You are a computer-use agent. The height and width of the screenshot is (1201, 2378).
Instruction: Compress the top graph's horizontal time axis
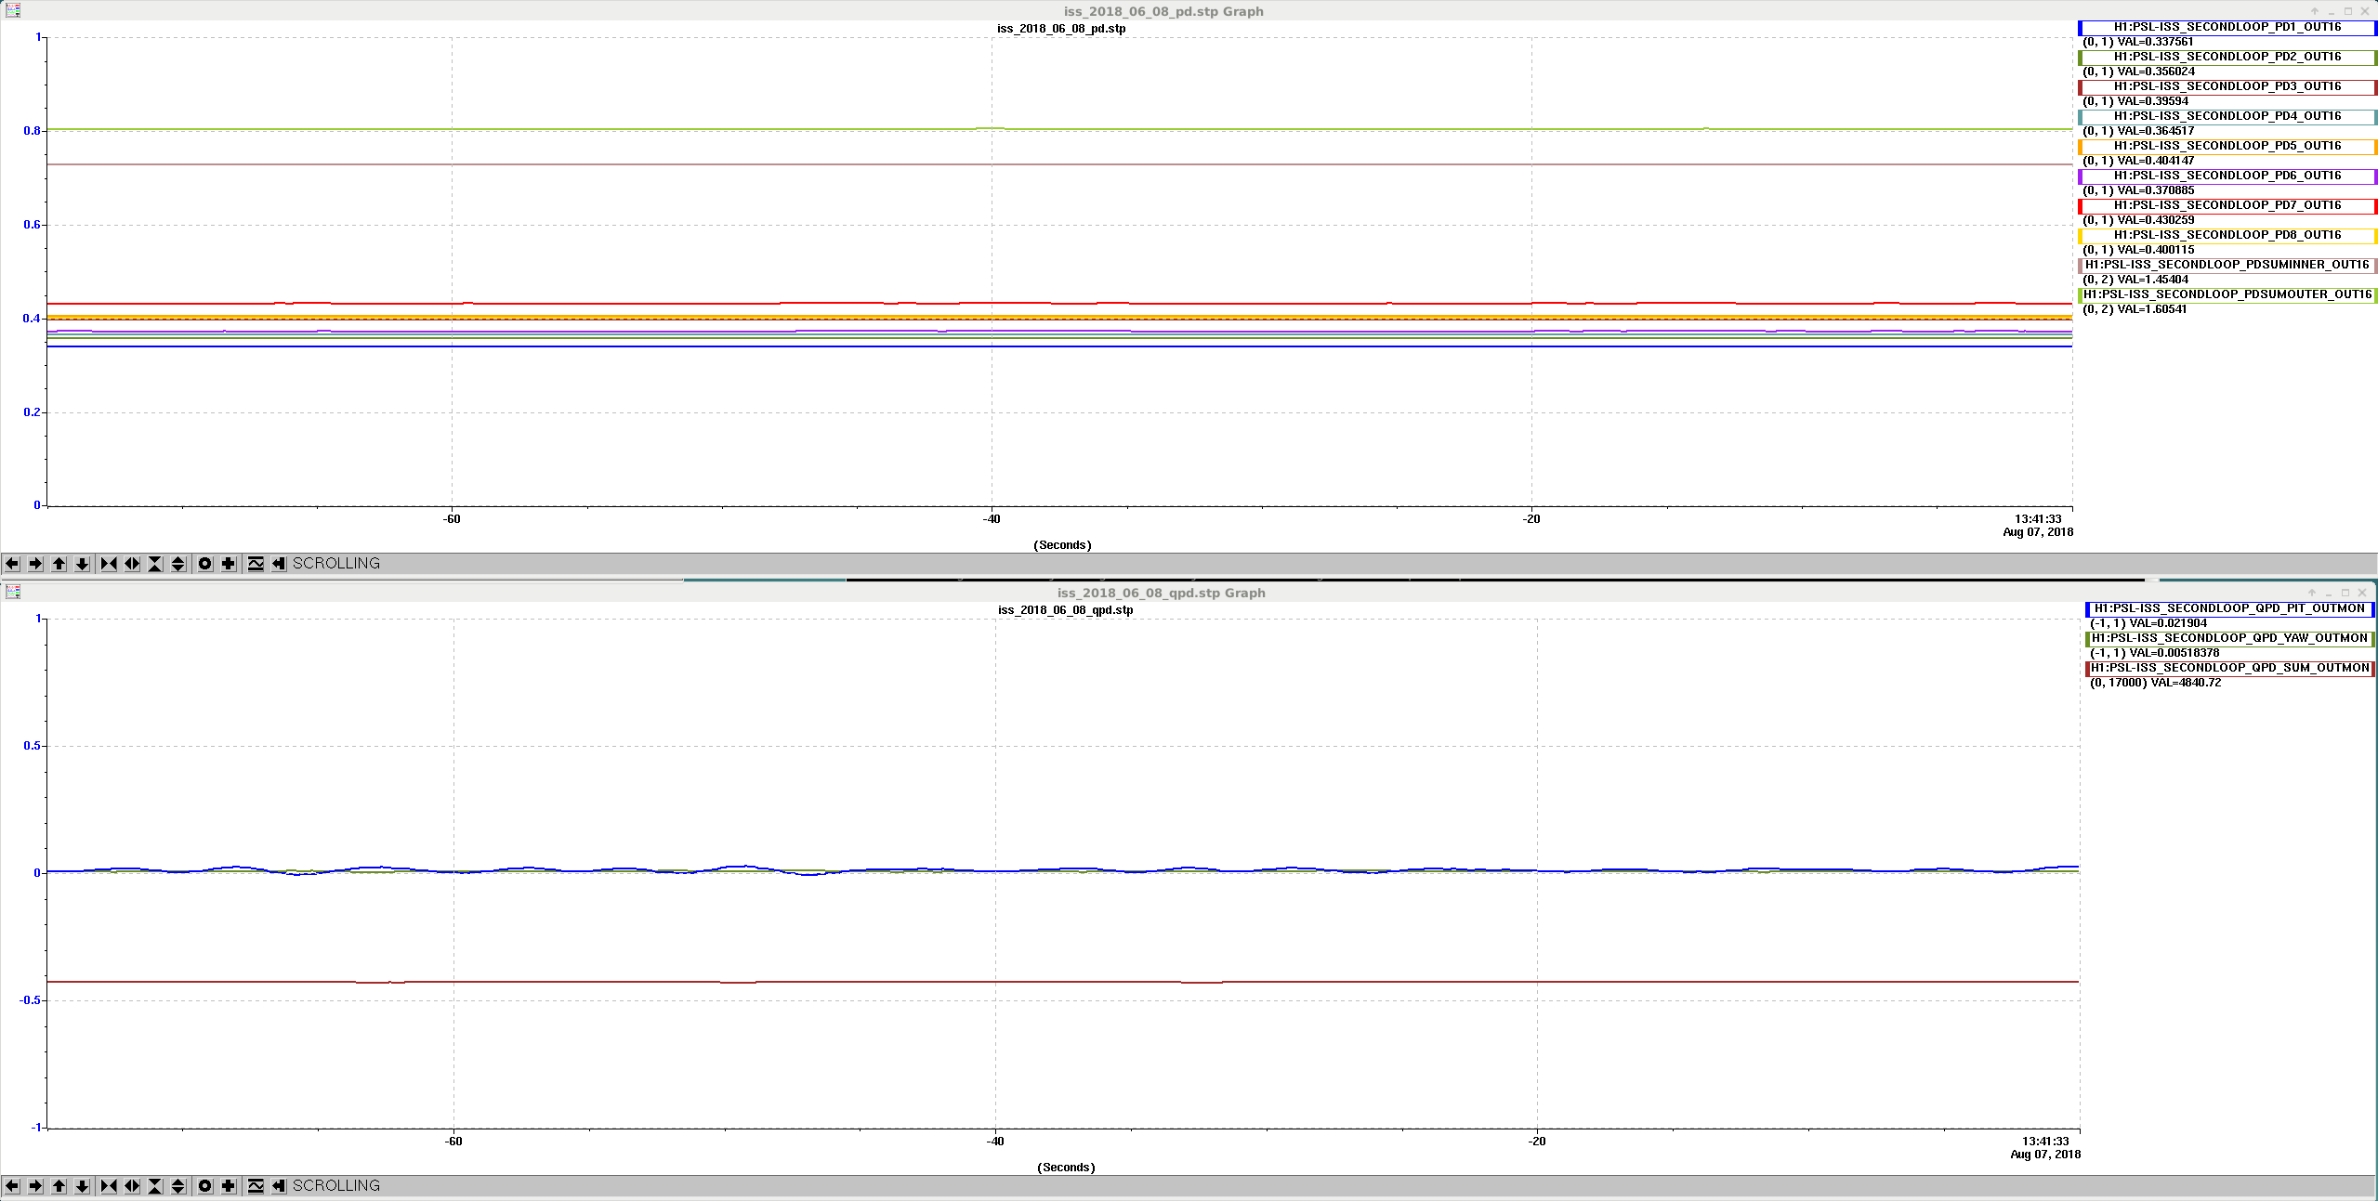pos(109,564)
